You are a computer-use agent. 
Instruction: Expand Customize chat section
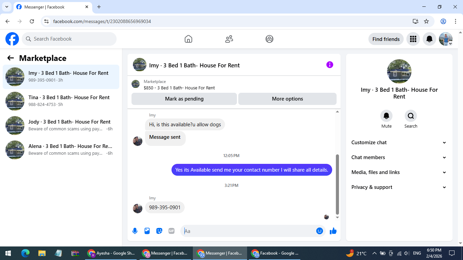tap(399, 143)
